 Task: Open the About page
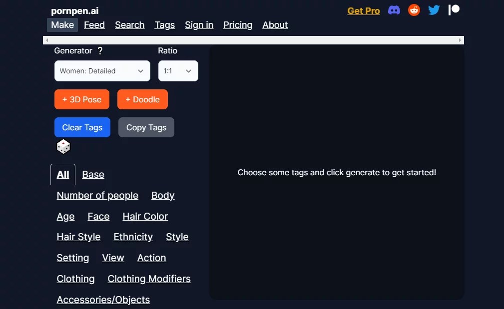[275, 25]
